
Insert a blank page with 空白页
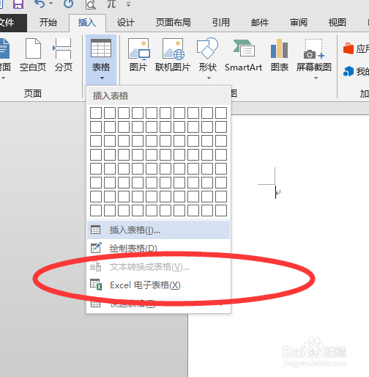tap(33, 55)
